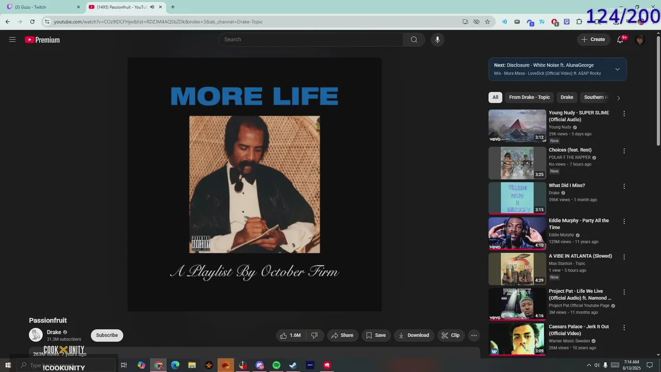
Task: Play the What Did I Miss? thumbnail
Action: pyautogui.click(x=517, y=198)
